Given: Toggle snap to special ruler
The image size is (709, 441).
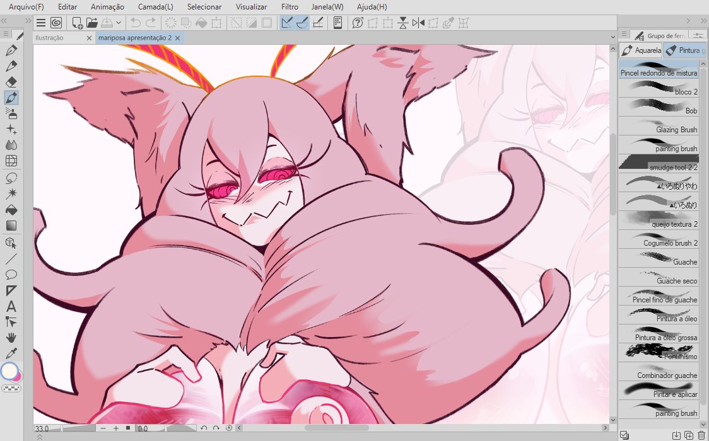Looking at the screenshot, I should 302,23.
